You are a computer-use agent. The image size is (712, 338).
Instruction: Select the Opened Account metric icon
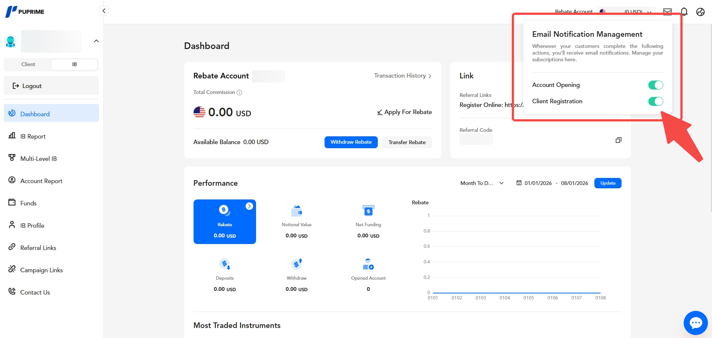pyautogui.click(x=368, y=264)
